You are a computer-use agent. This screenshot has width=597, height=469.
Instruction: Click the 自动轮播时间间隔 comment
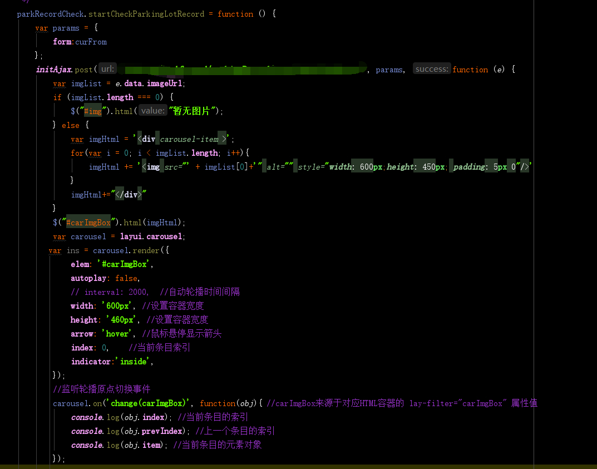point(200,292)
